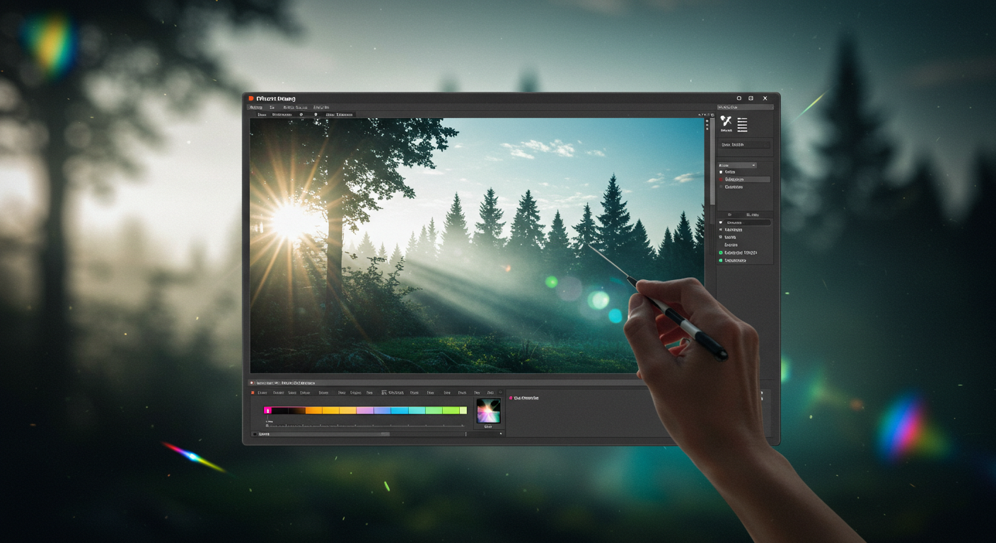Image resolution: width=996 pixels, height=543 pixels.
Task: Click the small arrow at scrollbar right end
Action: click(x=501, y=434)
